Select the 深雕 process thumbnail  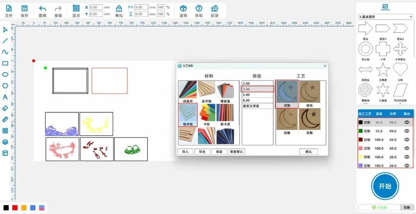click(310, 119)
